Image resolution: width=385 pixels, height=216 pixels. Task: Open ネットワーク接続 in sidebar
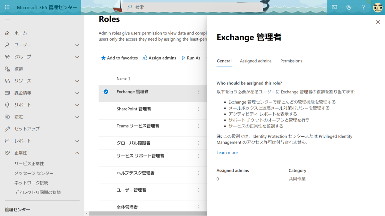[x=31, y=183]
